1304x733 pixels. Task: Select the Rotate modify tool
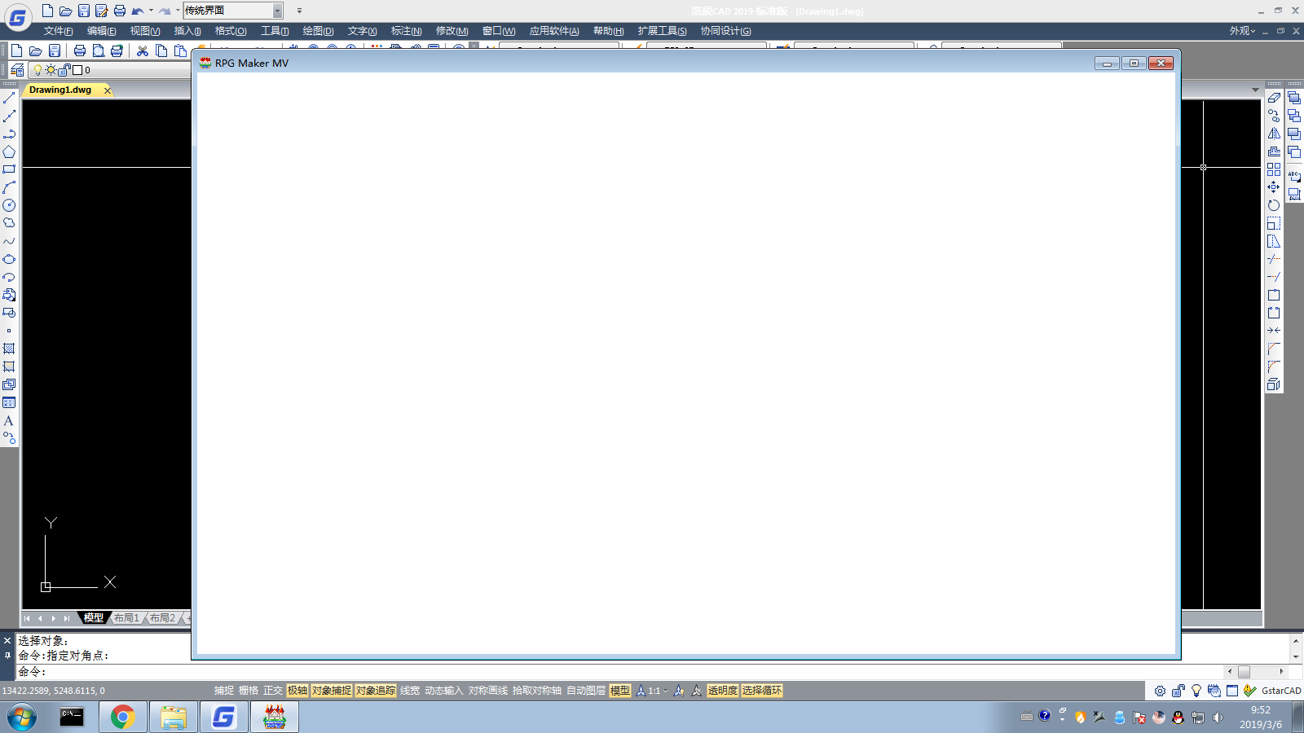(1274, 205)
